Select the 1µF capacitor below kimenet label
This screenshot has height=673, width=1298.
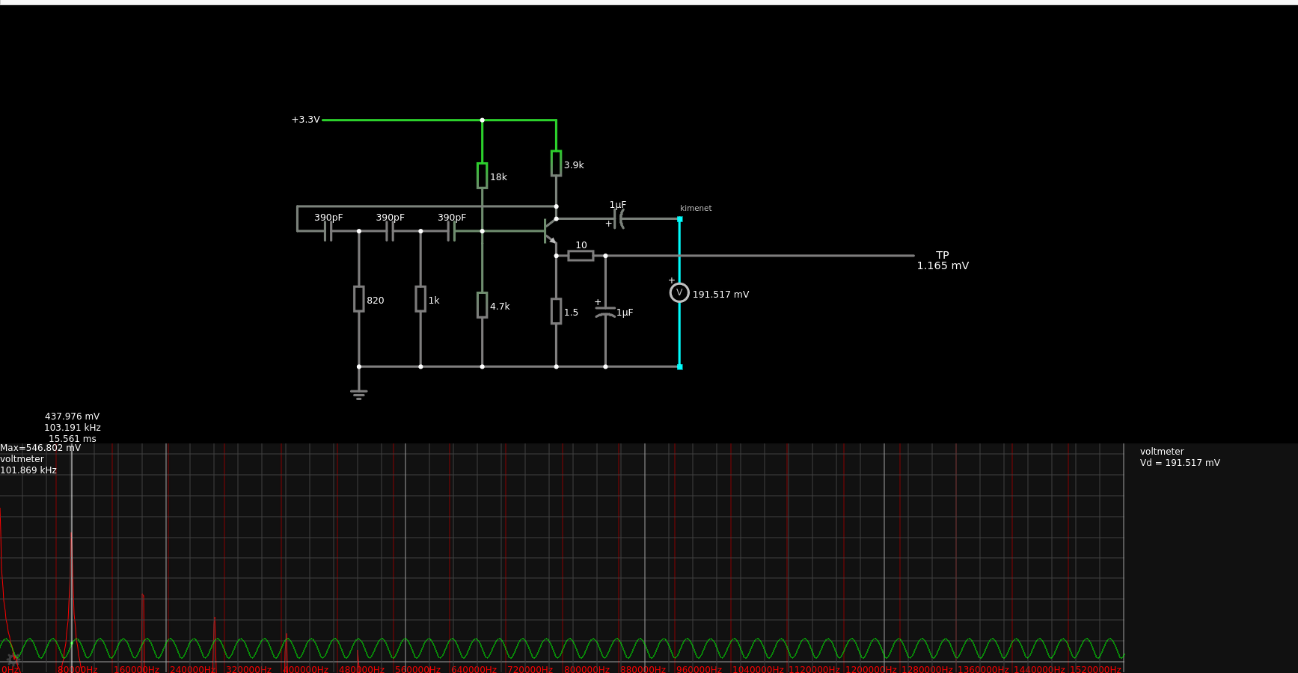pyautogui.click(x=618, y=218)
